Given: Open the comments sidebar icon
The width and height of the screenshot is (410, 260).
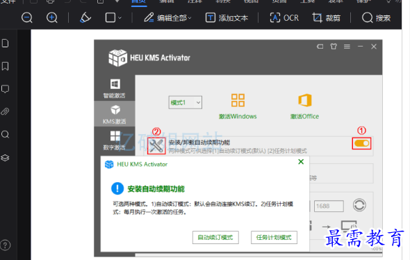Looking at the screenshot, I should [6, 89].
